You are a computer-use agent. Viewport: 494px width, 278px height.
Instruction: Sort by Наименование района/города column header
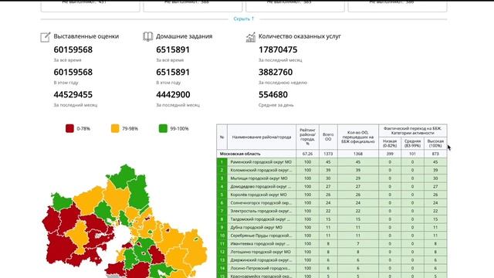coord(262,137)
